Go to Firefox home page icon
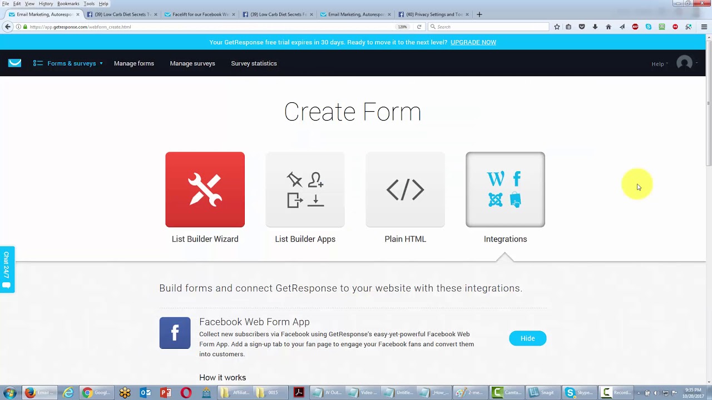Viewport: 712px width, 400px height. click(608, 27)
